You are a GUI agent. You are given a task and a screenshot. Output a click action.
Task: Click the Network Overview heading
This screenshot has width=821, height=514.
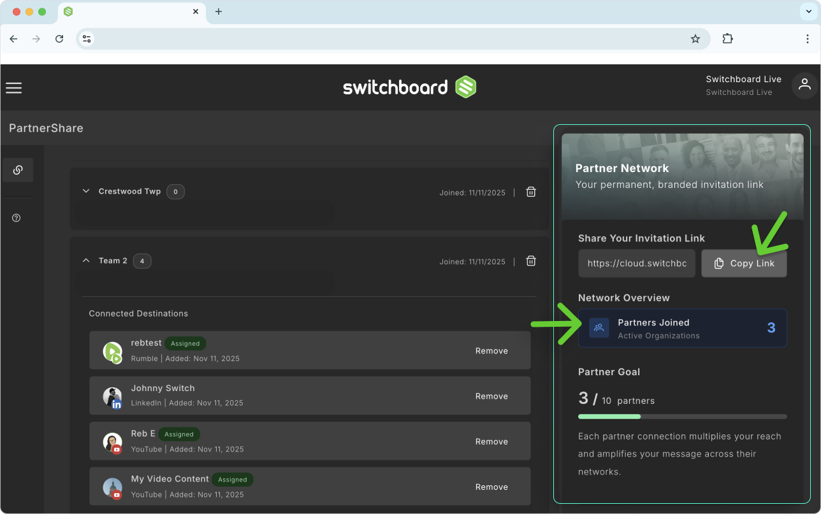pos(624,297)
